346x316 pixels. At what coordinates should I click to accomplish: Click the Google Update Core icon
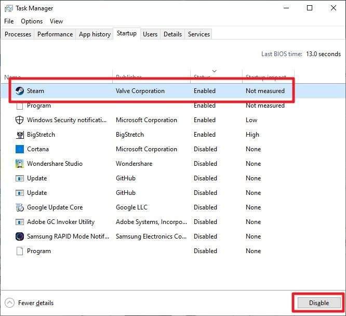tap(20, 207)
